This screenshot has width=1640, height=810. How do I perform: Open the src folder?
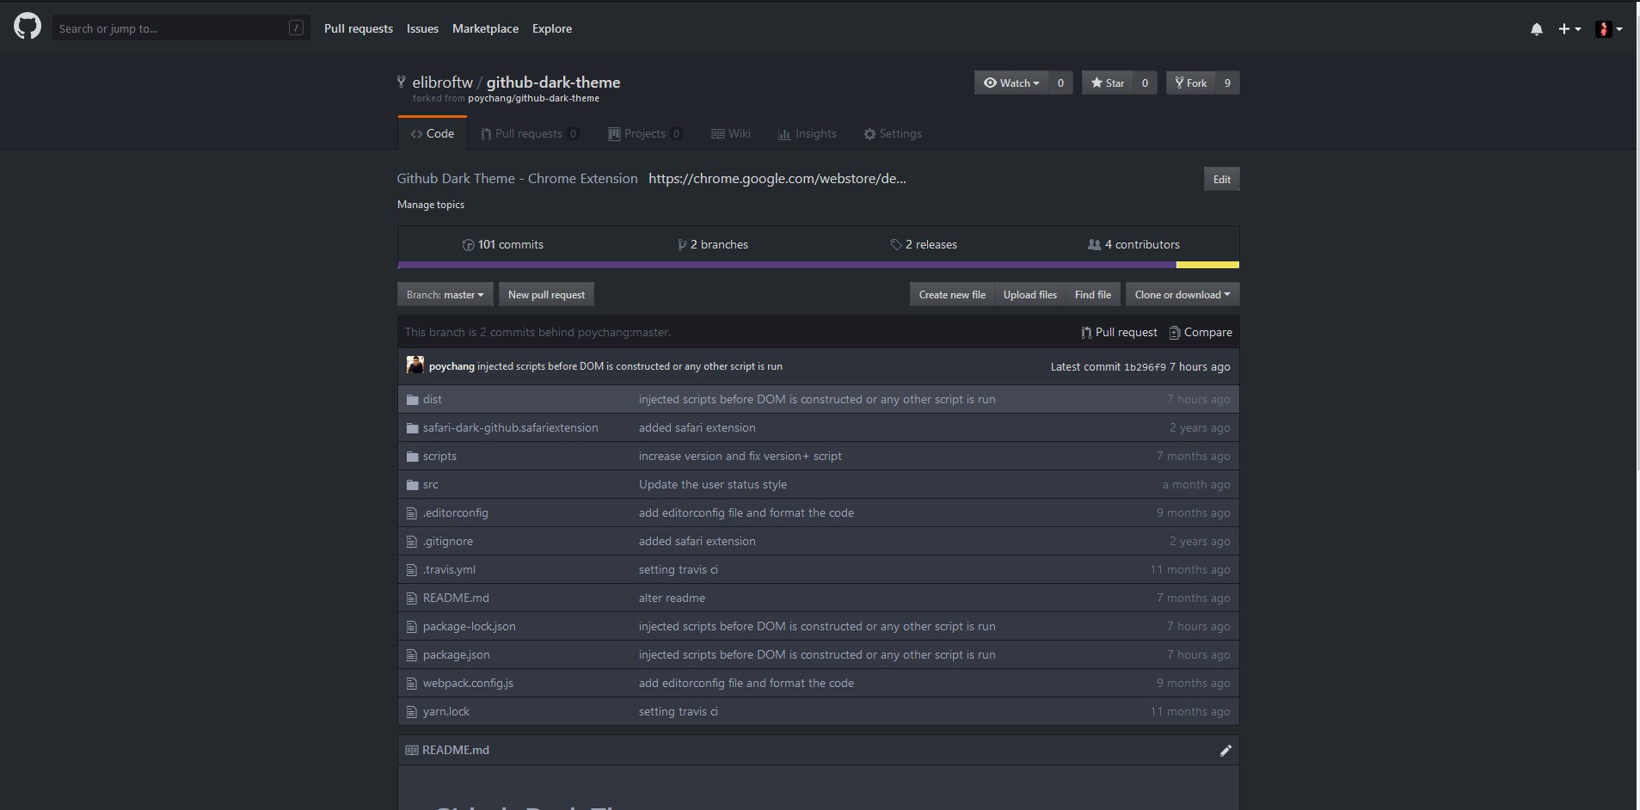pos(430,484)
